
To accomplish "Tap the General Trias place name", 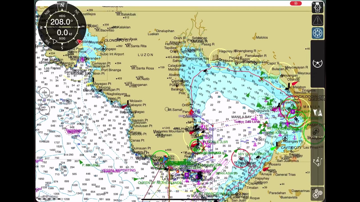I will tap(285, 175).
